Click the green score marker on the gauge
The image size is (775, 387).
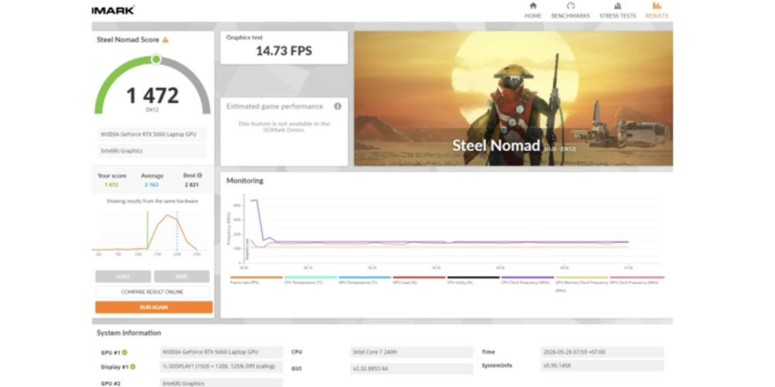[157, 60]
